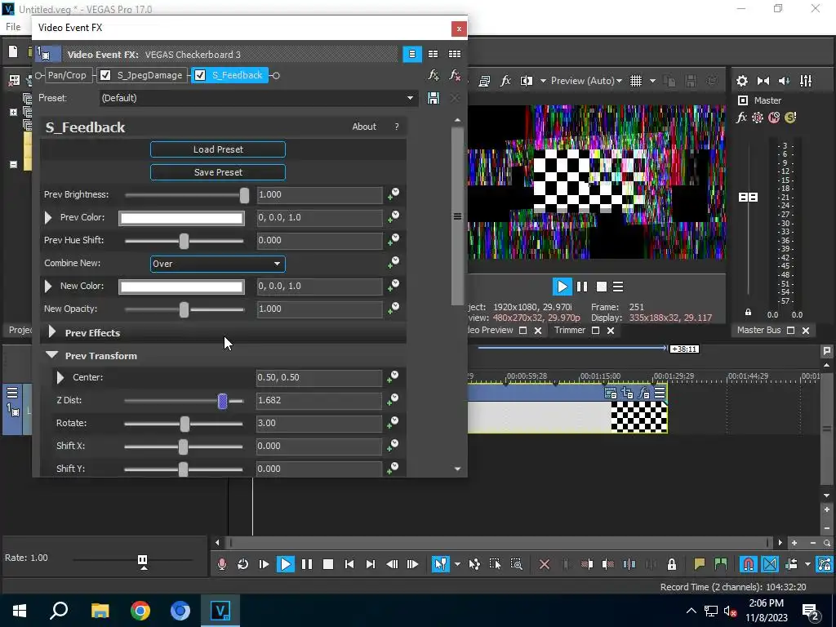836x627 pixels.
Task: Click Go to Start in transport bar
Action: coord(349,564)
